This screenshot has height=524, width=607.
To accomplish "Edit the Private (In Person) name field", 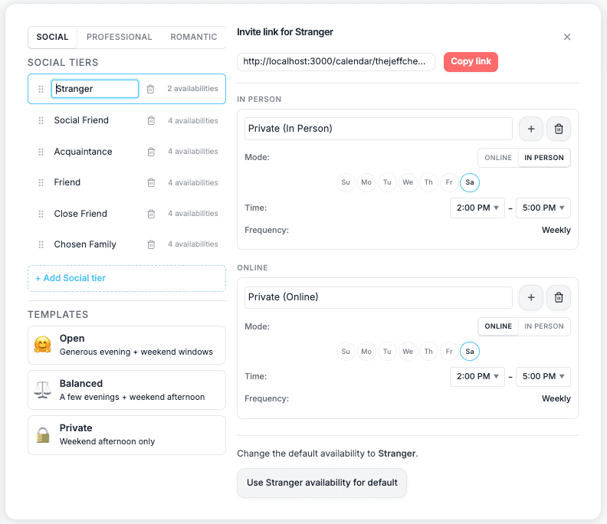I will coord(378,129).
